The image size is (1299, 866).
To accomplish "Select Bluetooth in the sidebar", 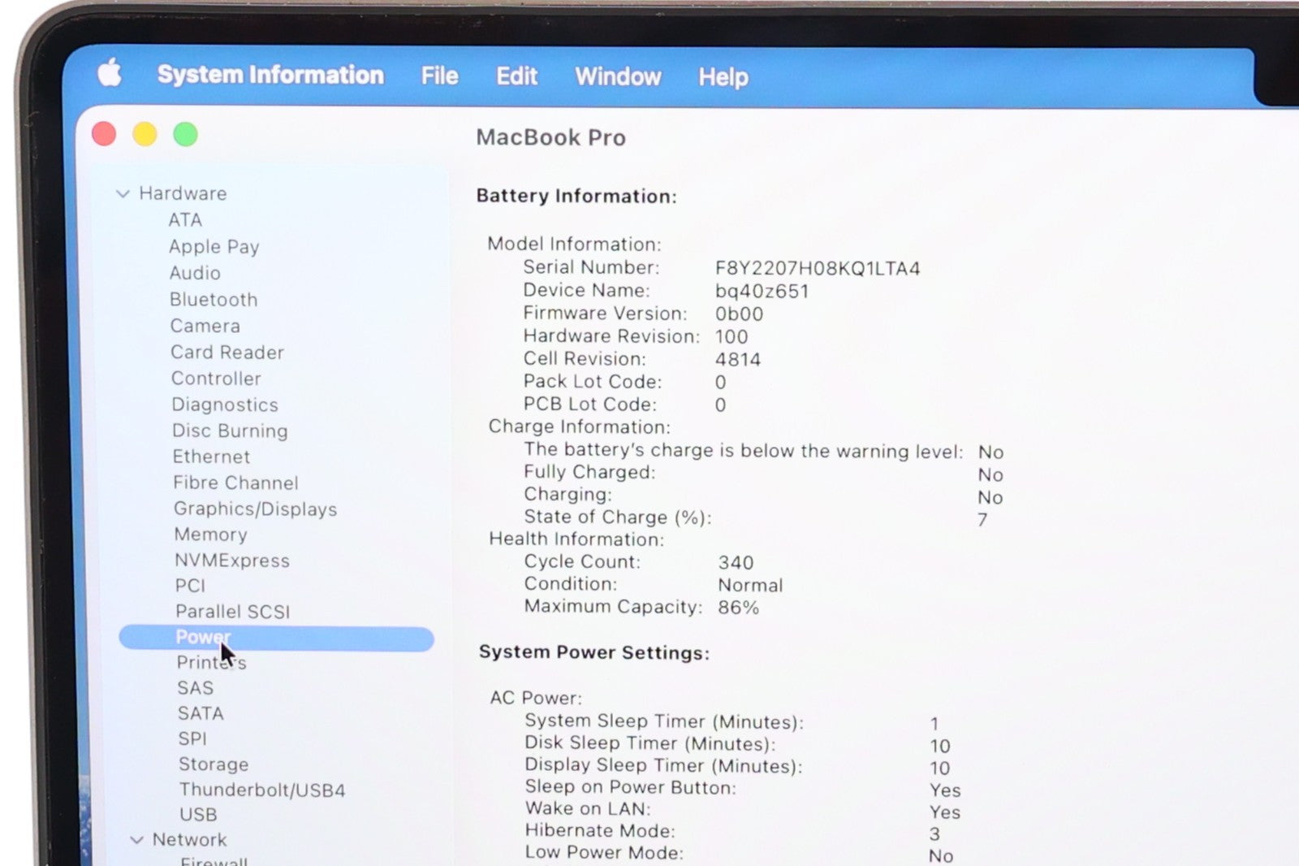I will pyautogui.click(x=214, y=300).
